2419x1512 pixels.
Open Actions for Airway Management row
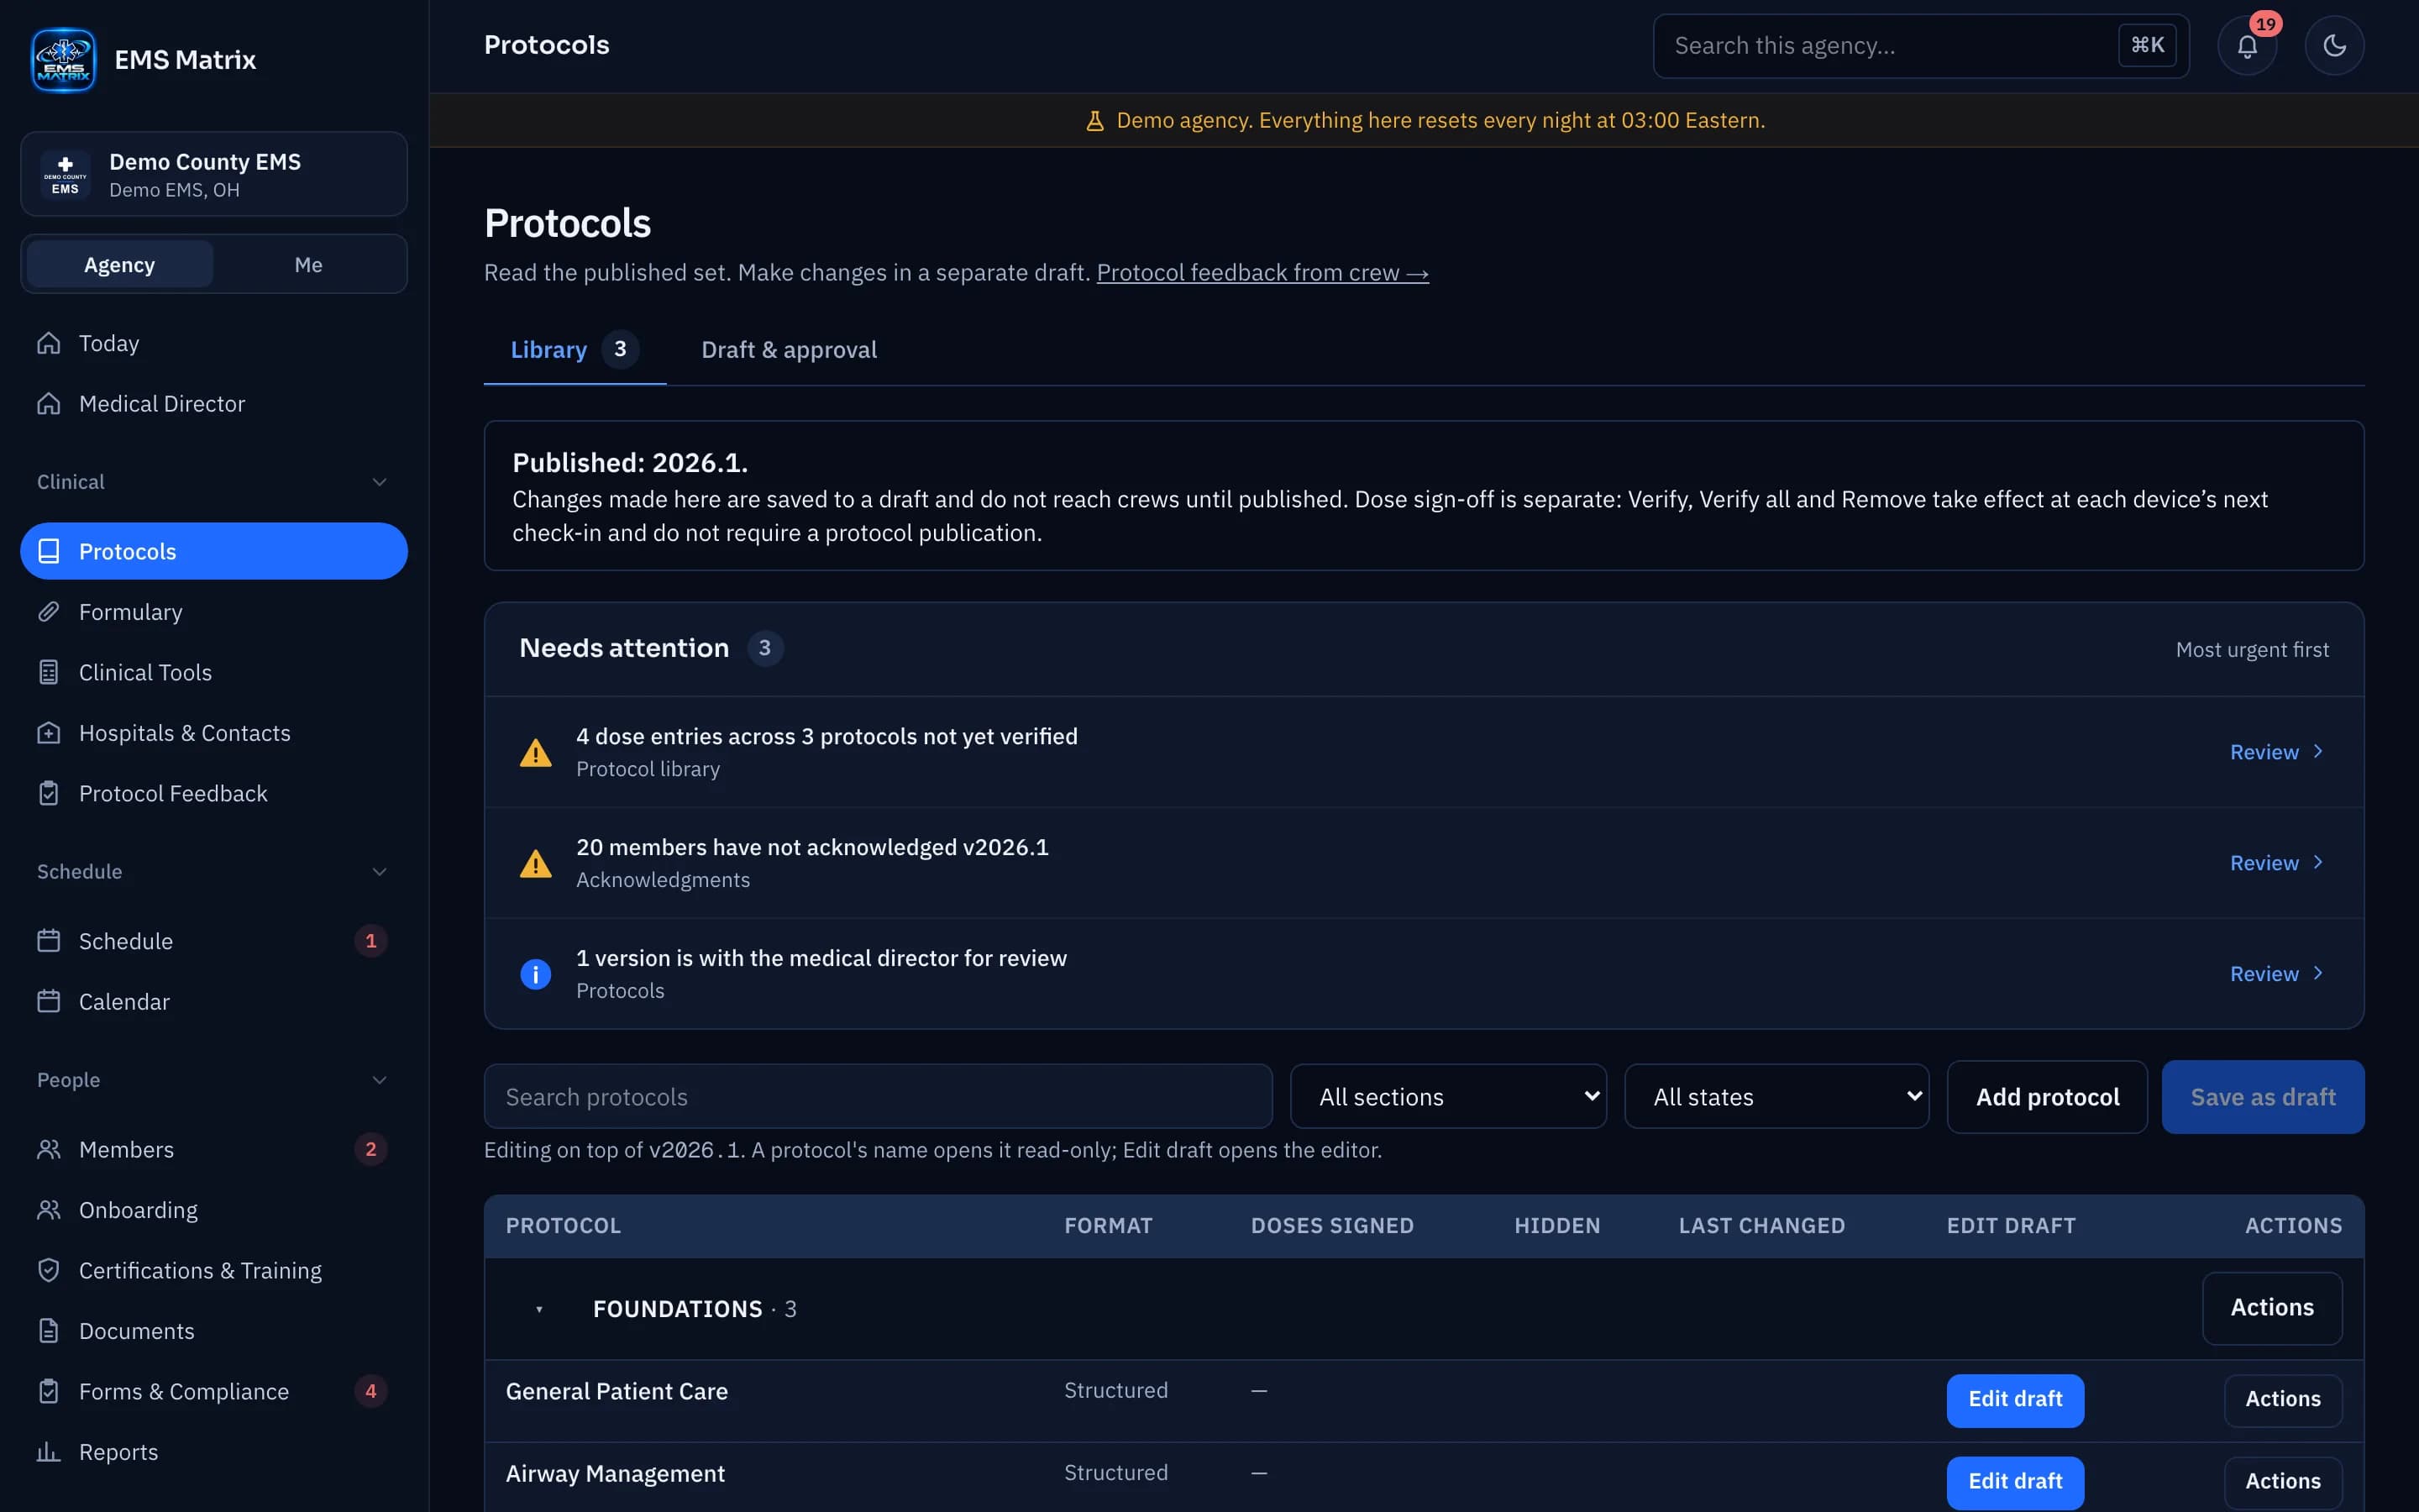(2283, 1482)
